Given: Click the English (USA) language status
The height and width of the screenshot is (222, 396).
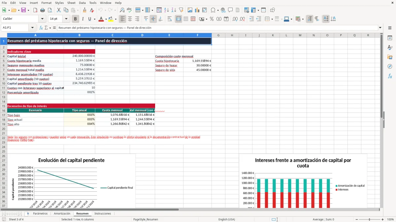Looking at the screenshot, I should point(226,219).
